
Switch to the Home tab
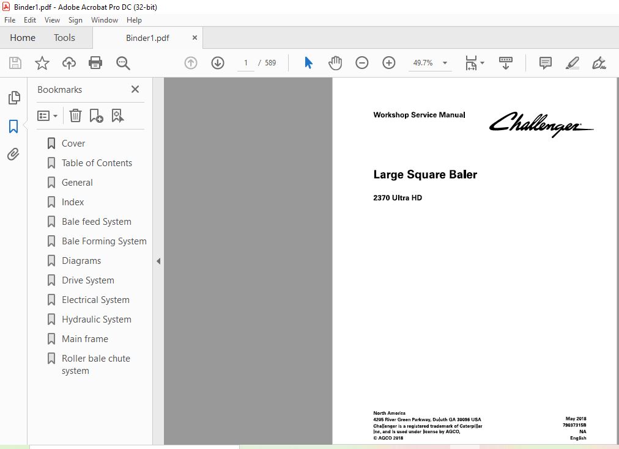[23, 38]
